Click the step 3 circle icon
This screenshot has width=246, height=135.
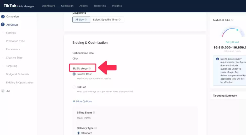point(3,91)
